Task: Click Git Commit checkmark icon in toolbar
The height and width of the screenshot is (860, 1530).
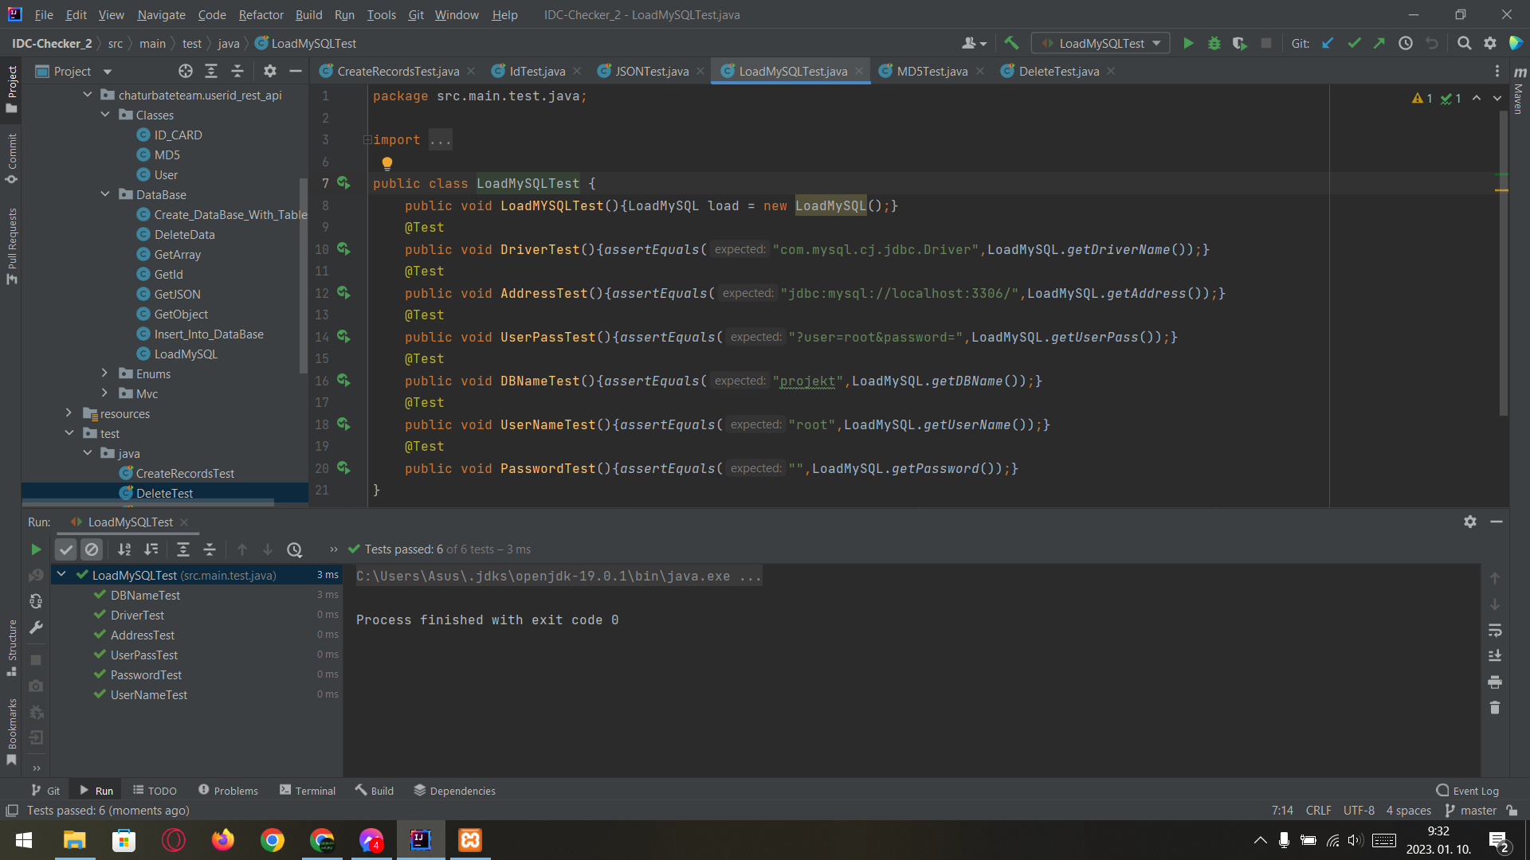Action: [1354, 44]
